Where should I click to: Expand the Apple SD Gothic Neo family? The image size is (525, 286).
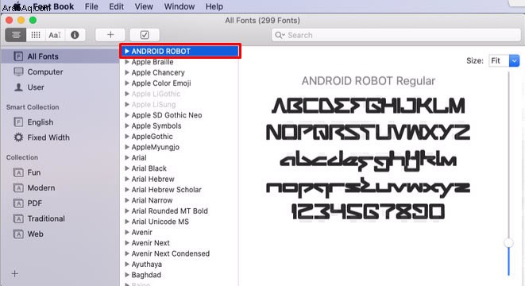click(x=127, y=115)
